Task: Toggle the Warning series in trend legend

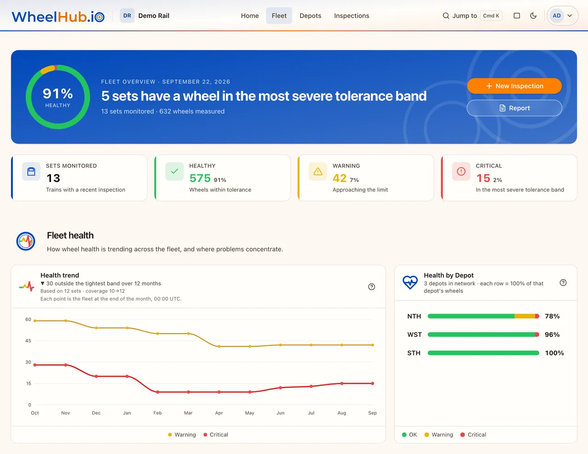Action: click(182, 435)
